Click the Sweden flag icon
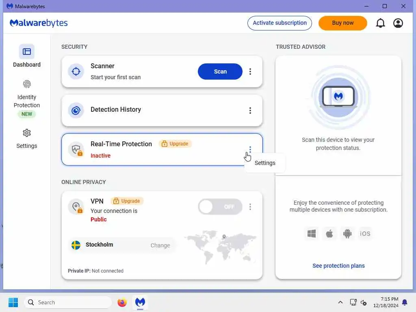 coord(76,245)
